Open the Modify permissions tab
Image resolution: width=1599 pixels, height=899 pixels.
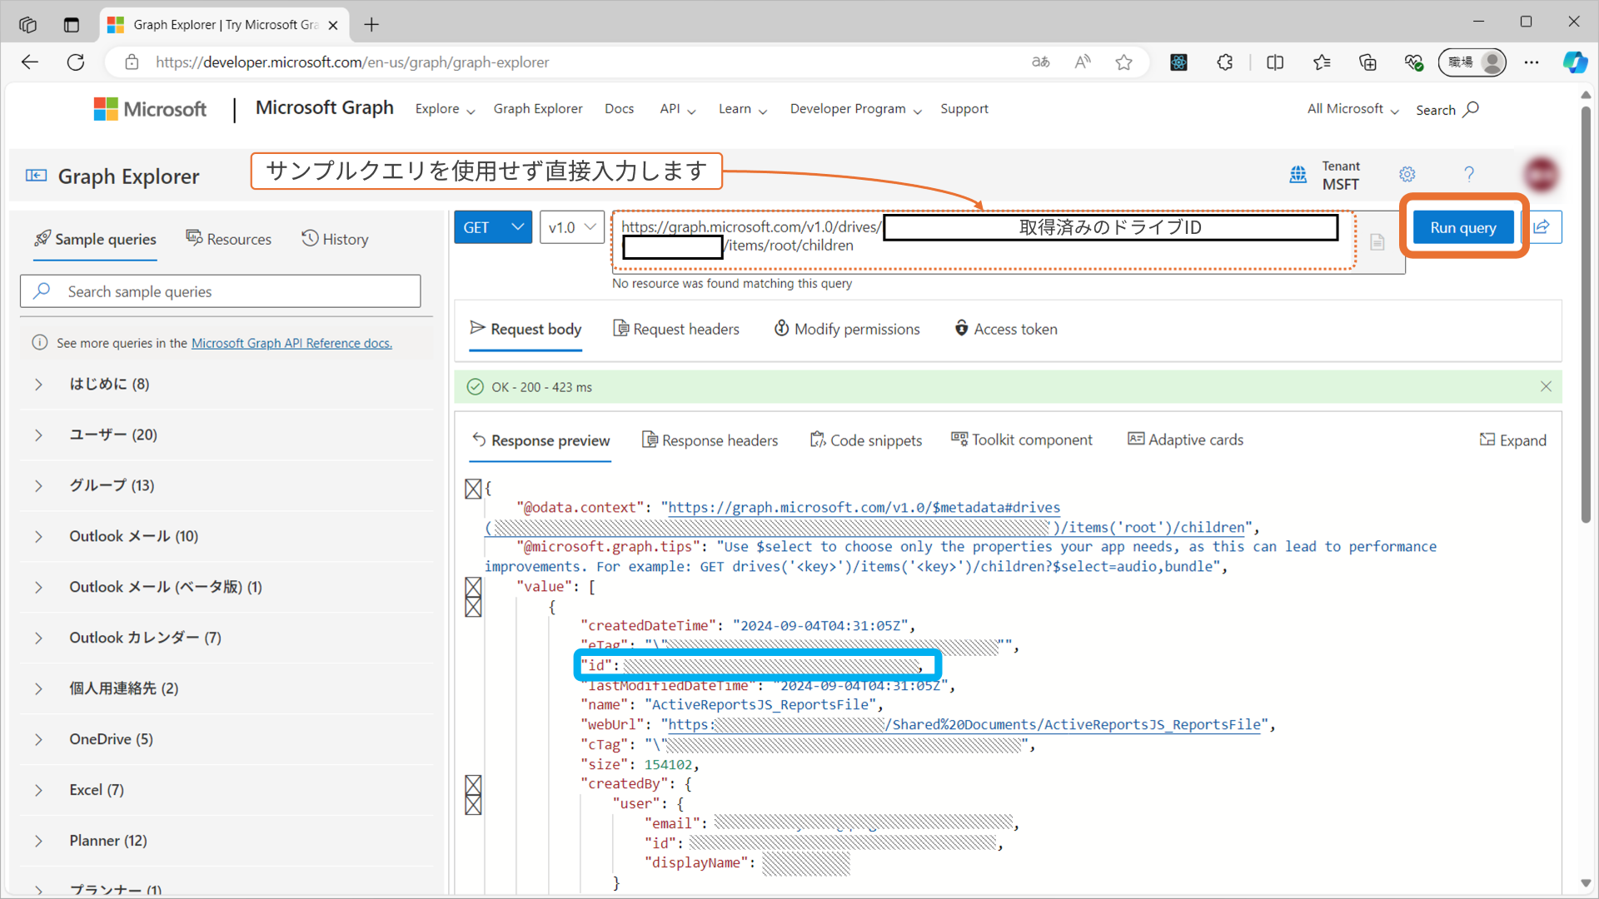[847, 330]
